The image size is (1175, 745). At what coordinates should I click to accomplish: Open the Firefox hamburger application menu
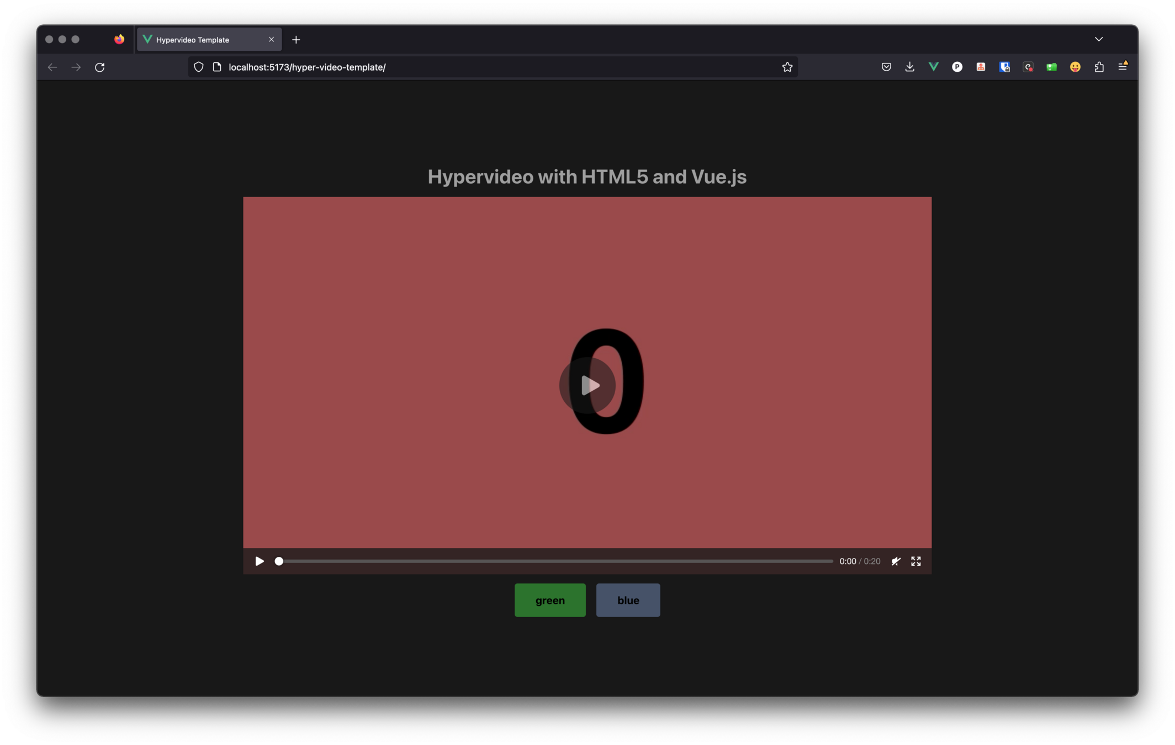pyautogui.click(x=1123, y=67)
